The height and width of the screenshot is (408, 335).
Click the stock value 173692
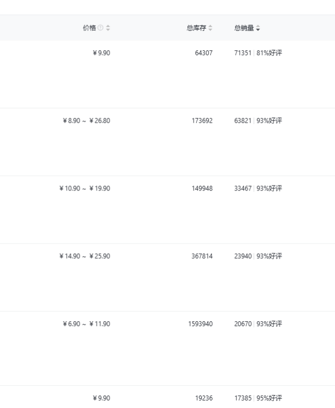202,121
